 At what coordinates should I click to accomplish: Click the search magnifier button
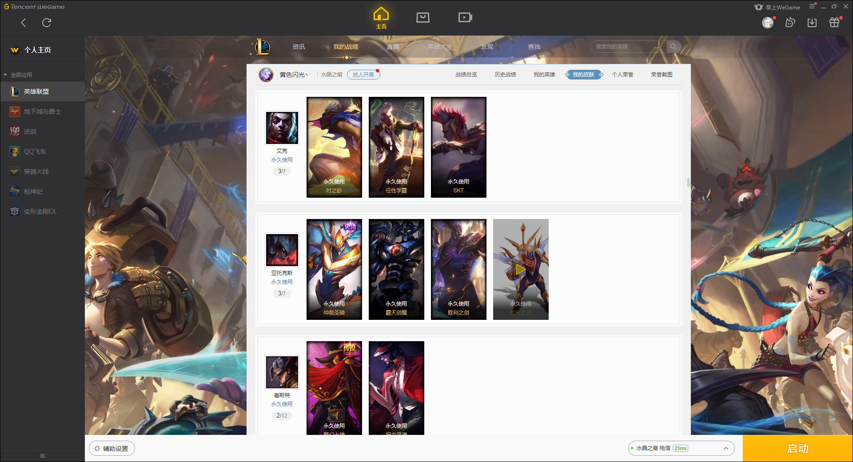[674, 47]
